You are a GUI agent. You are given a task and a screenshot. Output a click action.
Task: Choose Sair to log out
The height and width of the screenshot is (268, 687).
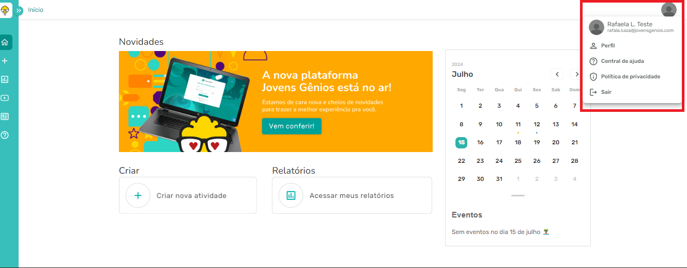[x=606, y=92]
